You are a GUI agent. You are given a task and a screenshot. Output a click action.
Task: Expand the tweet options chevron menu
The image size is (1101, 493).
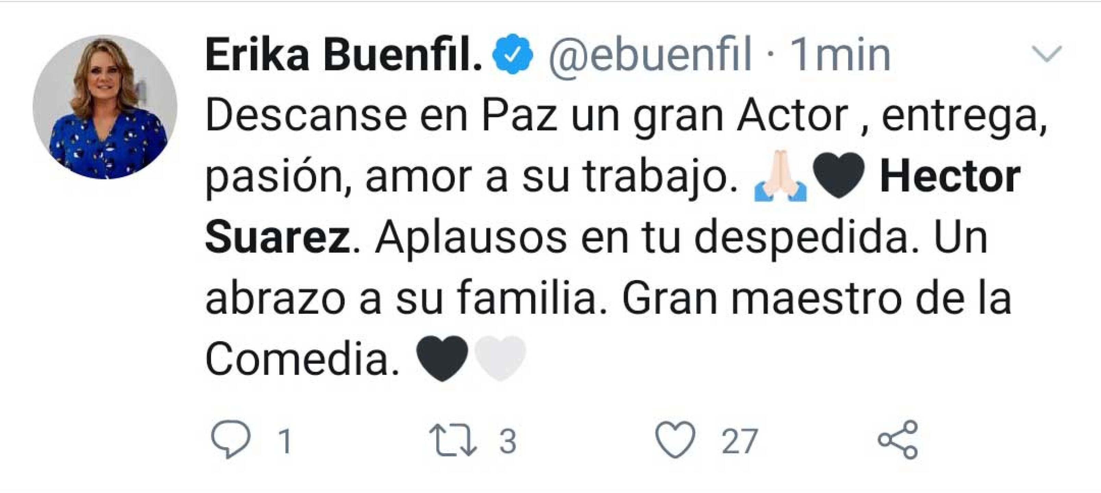point(1047,54)
